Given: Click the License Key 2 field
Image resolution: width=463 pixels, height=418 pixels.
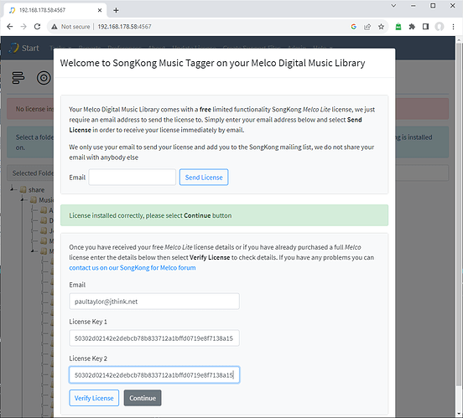Looking at the screenshot, I should (154, 375).
